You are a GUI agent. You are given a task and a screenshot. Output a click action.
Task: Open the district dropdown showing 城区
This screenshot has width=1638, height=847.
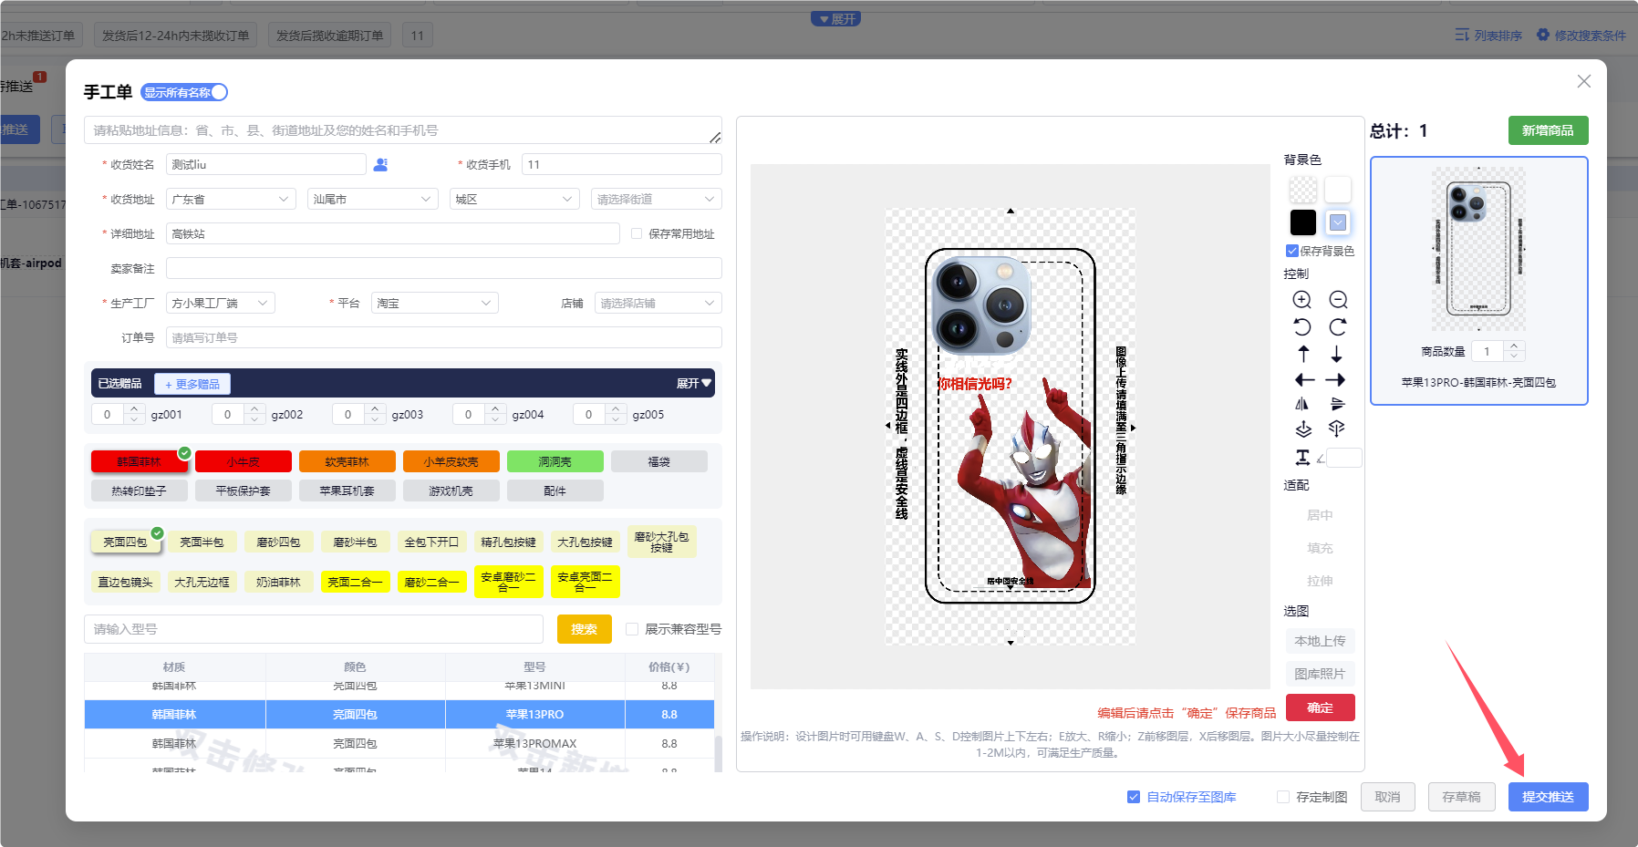[x=515, y=199]
